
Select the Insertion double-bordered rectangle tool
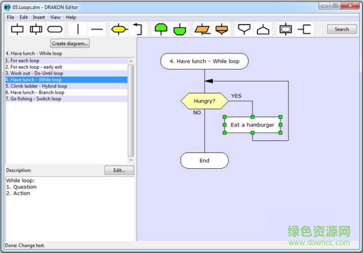pos(36,29)
